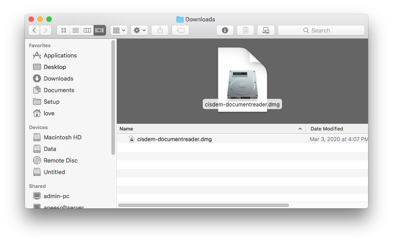Image resolution: width=393 pixels, height=244 pixels.
Task: Open the gear Action menu
Action: 139,30
